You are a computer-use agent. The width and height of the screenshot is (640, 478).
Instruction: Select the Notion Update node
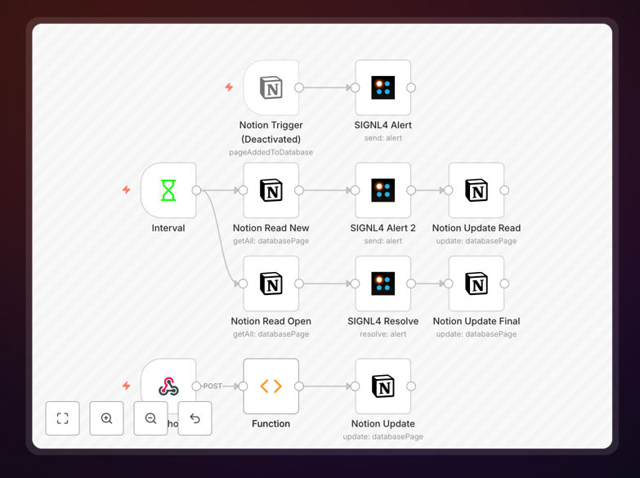tap(383, 386)
